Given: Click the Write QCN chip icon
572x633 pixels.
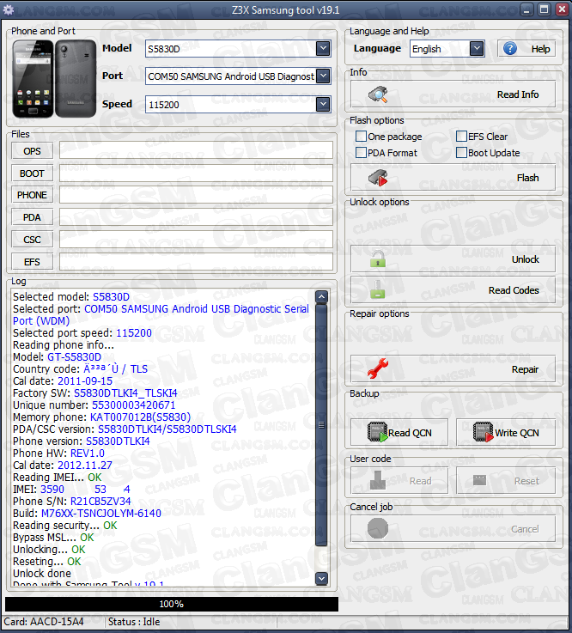Looking at the screenshot, I should click(484, 431).
